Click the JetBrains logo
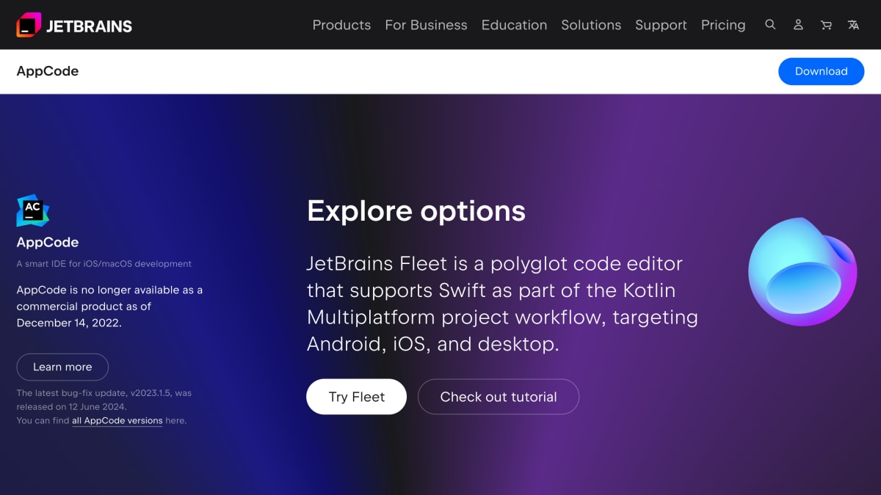The width and height of the screenshot is (881, 495). tap(74, 25)
